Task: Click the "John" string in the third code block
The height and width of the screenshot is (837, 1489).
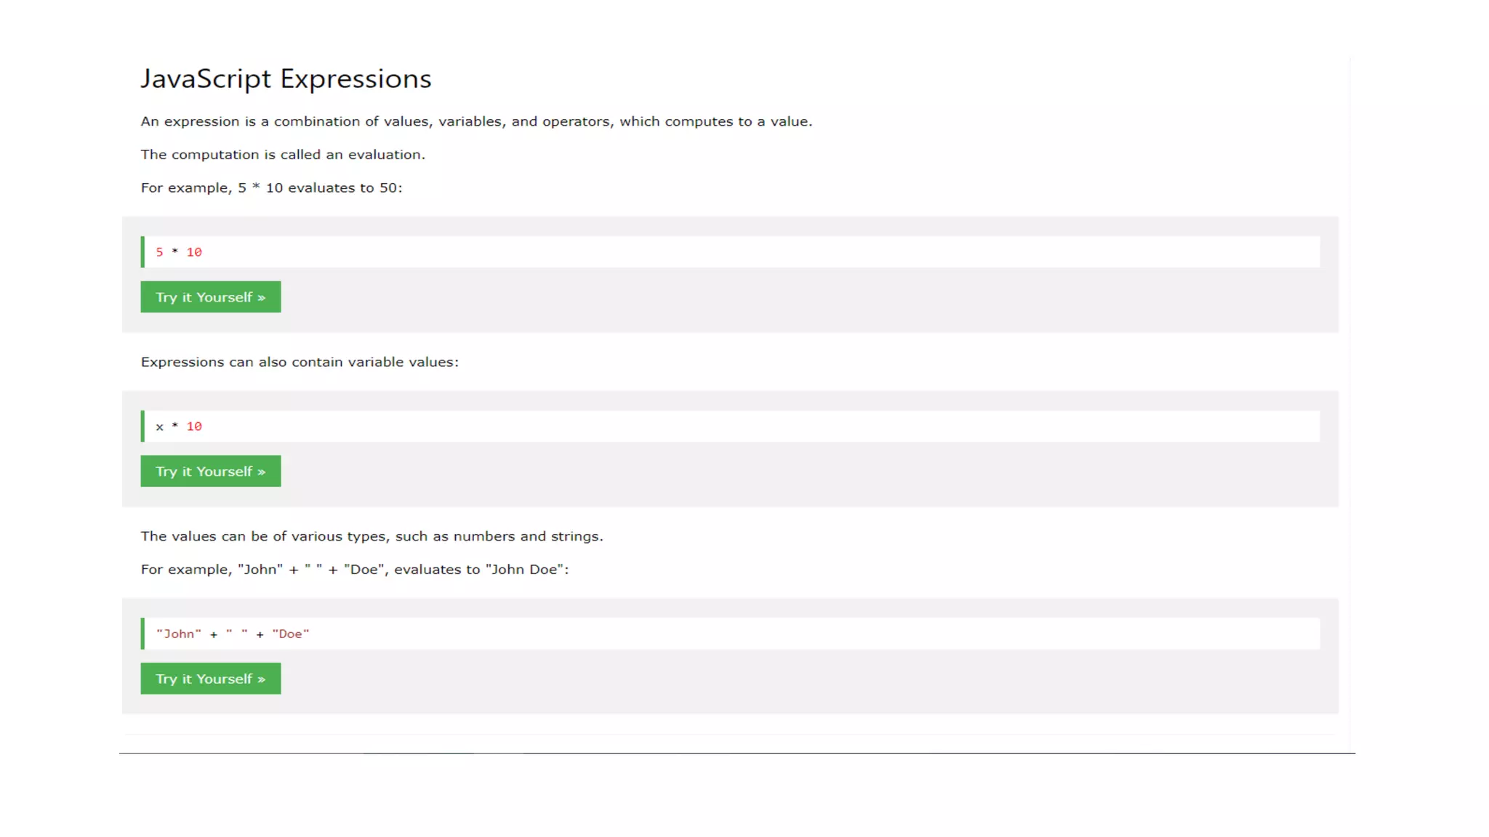Action: (x=179, y=634)
